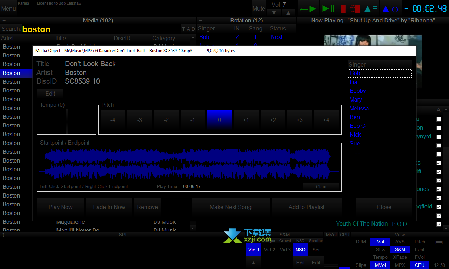Click the Remove button
449x269 pixels.
[147, 207]
